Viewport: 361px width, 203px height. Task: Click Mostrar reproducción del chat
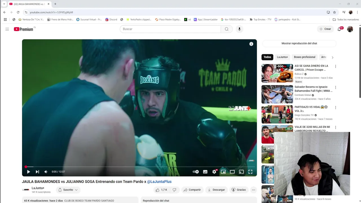299,43
